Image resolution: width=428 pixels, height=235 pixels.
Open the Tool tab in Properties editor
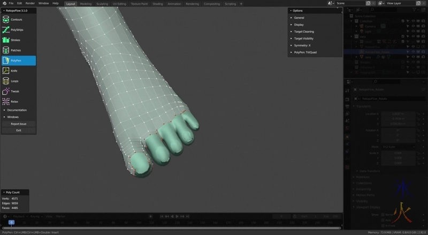[347, 90]
